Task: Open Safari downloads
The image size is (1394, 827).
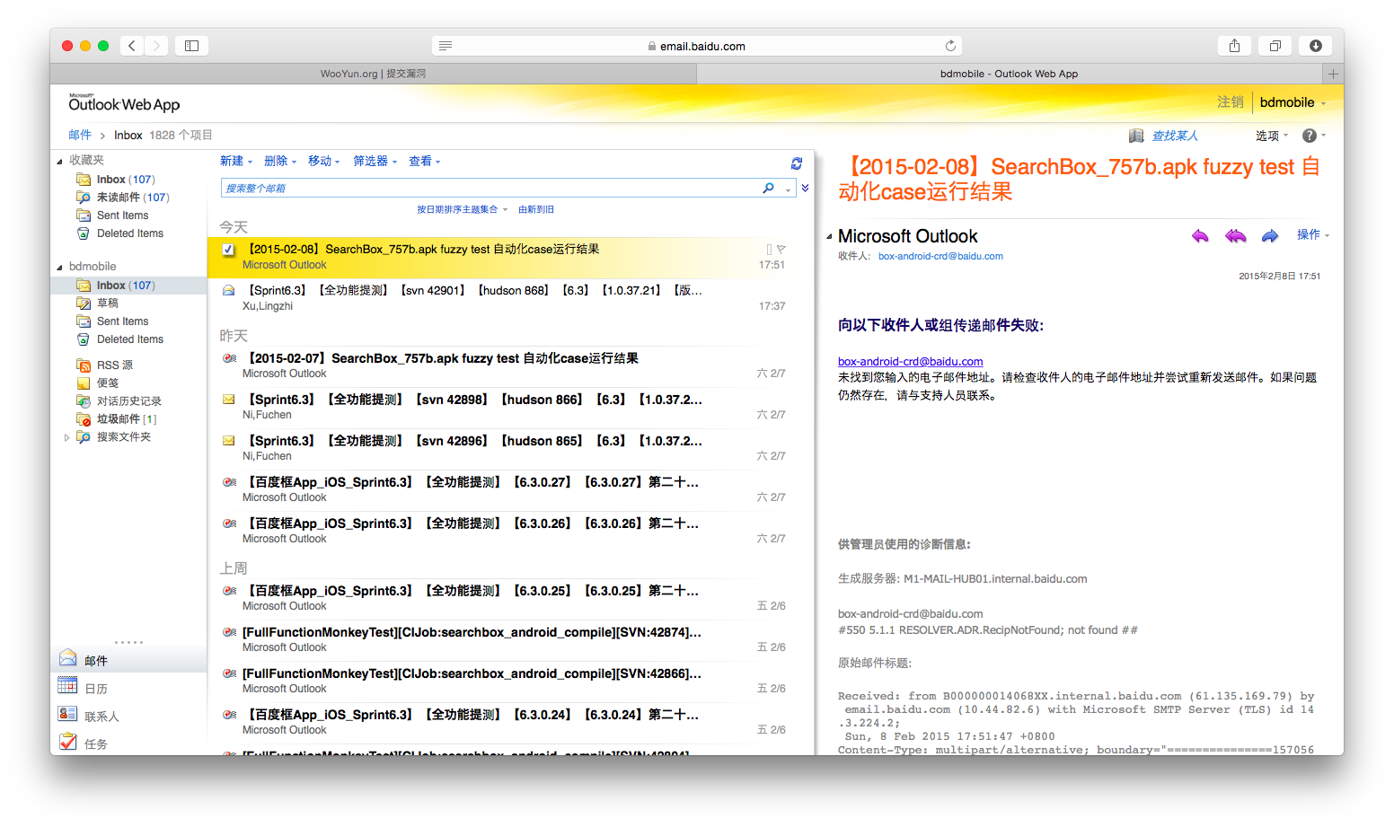Action: pos(1315,46)
